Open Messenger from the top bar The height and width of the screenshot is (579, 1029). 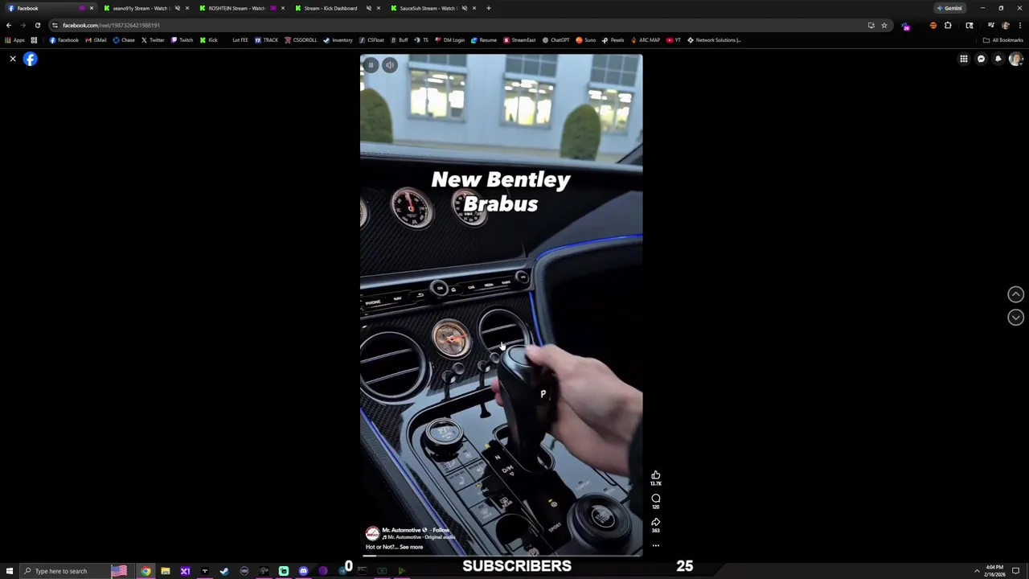981,59
